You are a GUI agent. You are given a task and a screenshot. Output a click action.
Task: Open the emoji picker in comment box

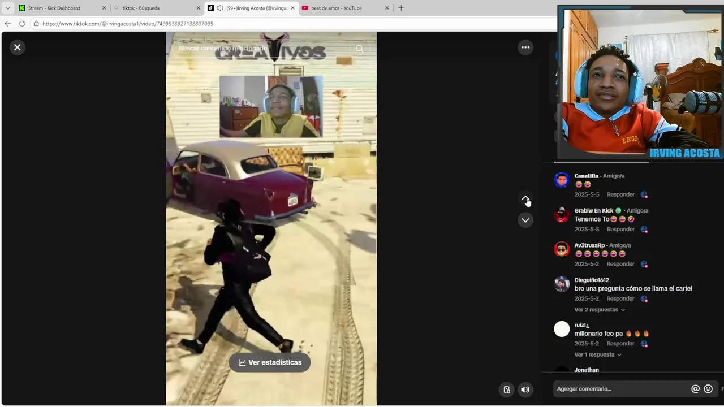coord(708,389)
